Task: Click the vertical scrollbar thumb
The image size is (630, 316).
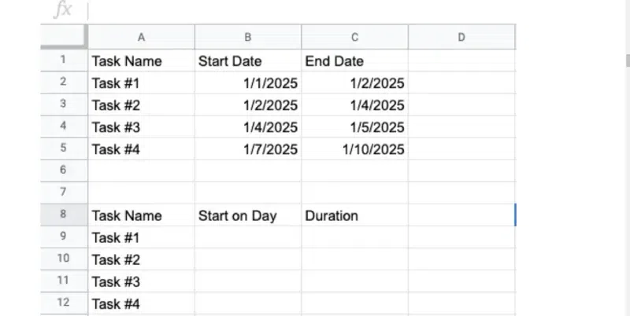Action: 627,61
